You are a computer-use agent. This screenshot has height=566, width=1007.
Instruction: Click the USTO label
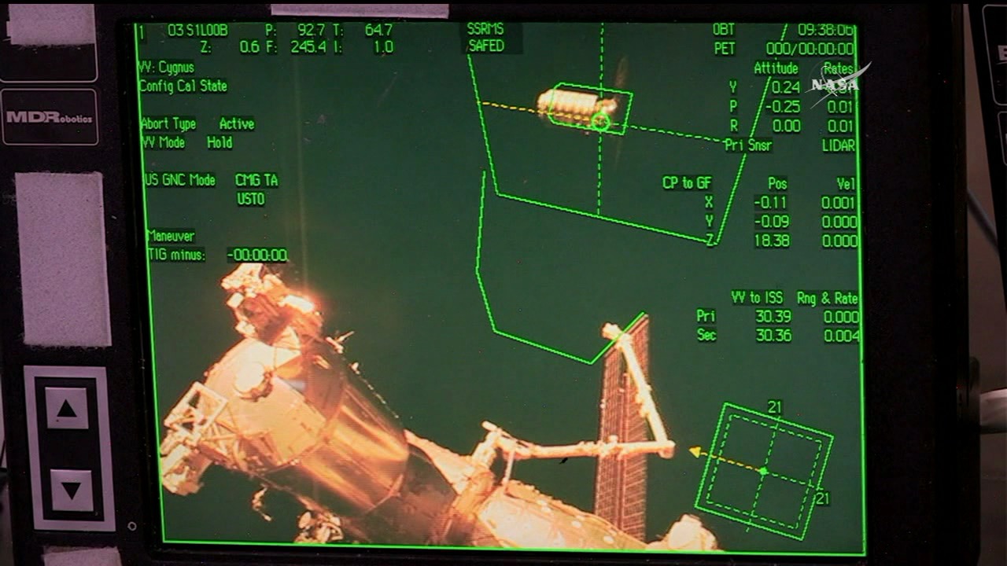coord(251,200)
